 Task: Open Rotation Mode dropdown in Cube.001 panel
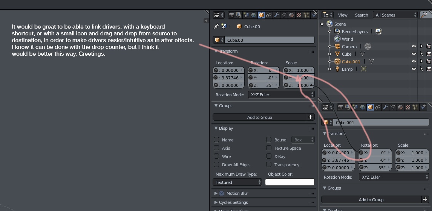pyautogui.click(x=394, y=177)
